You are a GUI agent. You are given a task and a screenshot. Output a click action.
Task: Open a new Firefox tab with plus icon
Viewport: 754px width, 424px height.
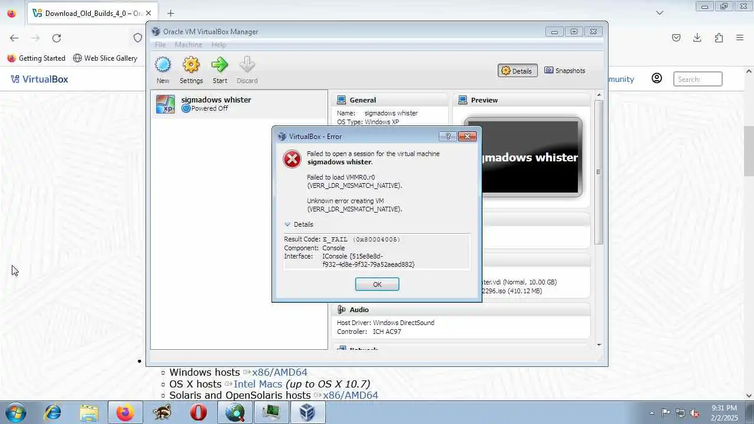pos(170,13)
